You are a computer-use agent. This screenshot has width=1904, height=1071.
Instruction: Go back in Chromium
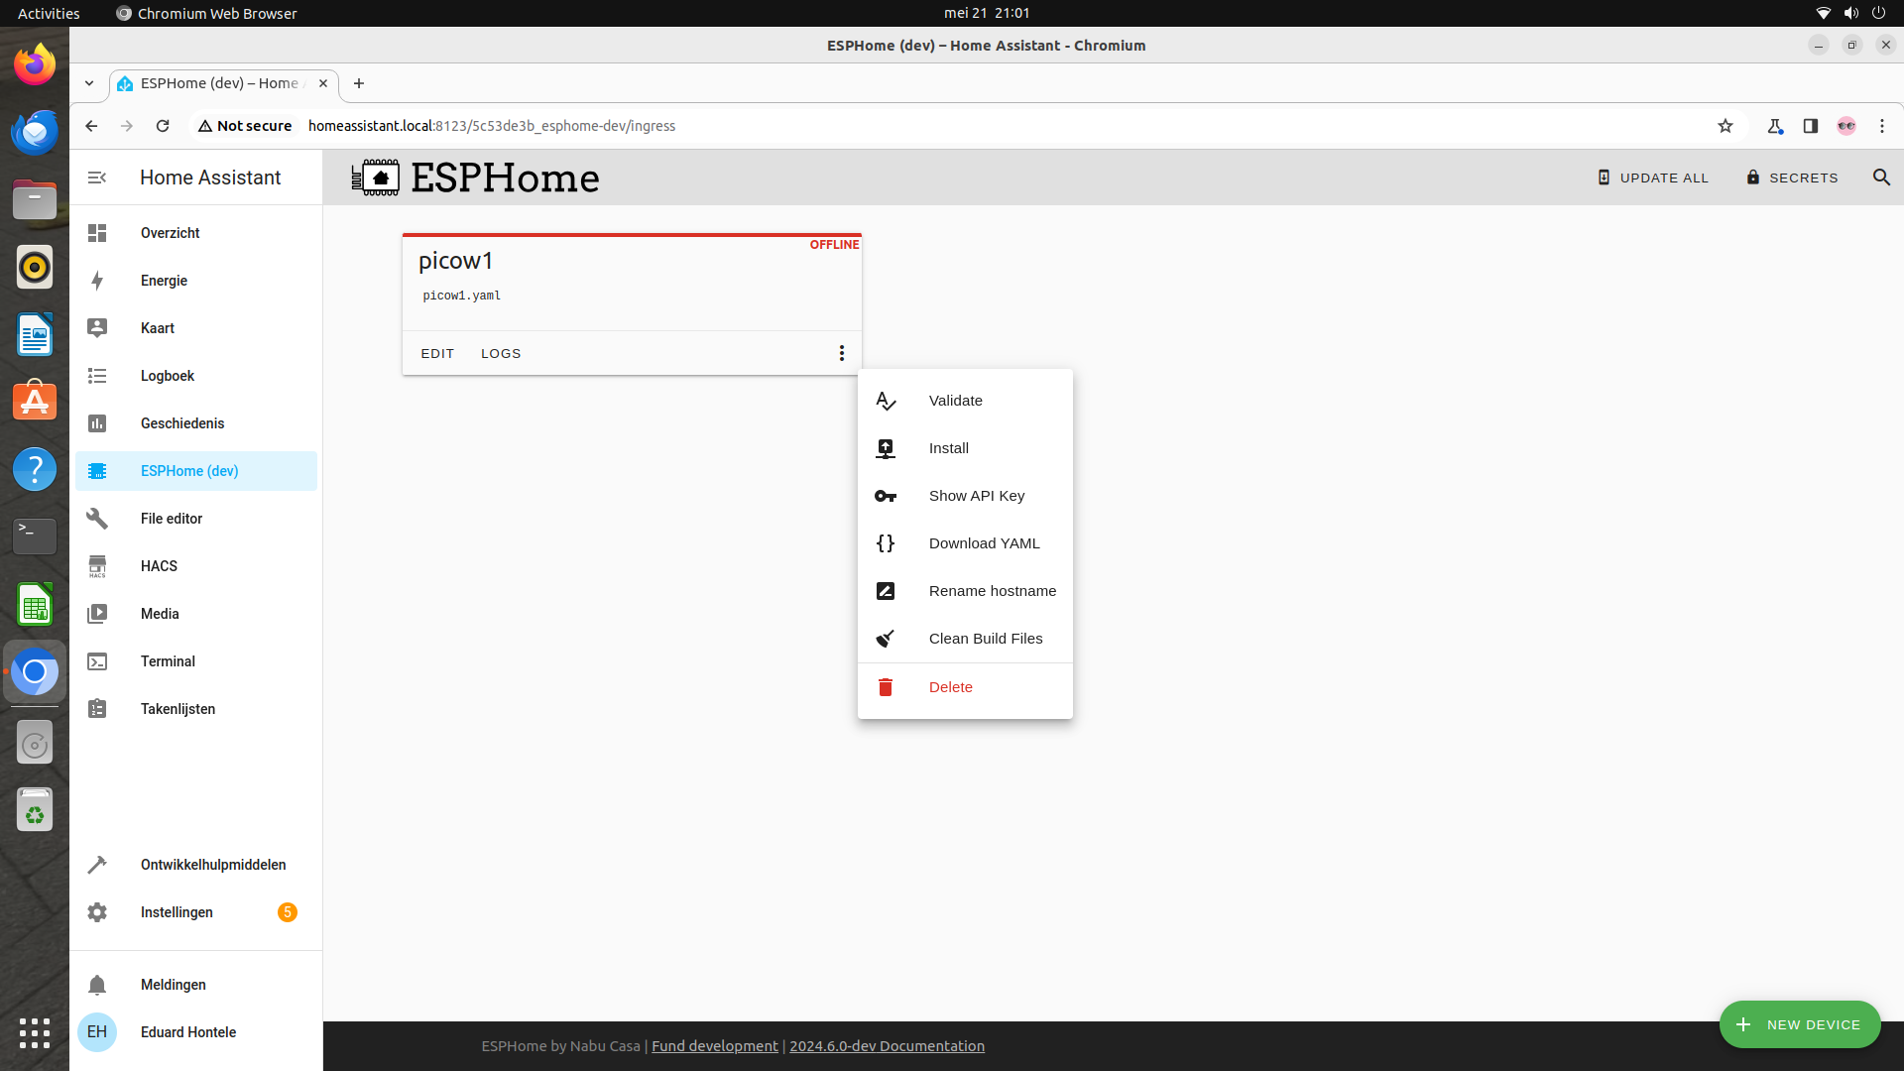(x=91, y=126)
